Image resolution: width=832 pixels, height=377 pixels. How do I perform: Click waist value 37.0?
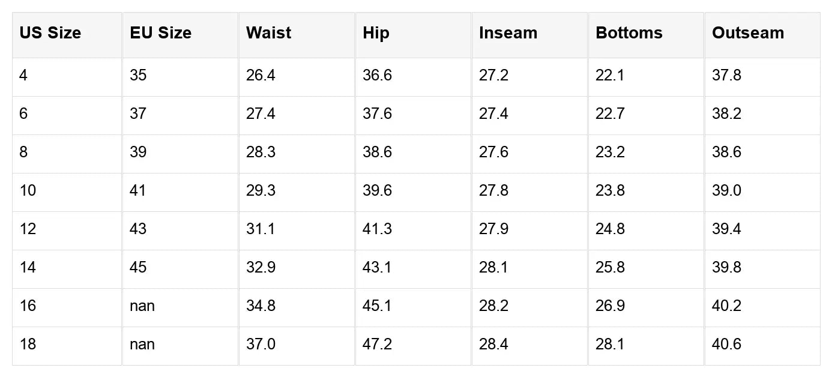[x=261, y=345]
